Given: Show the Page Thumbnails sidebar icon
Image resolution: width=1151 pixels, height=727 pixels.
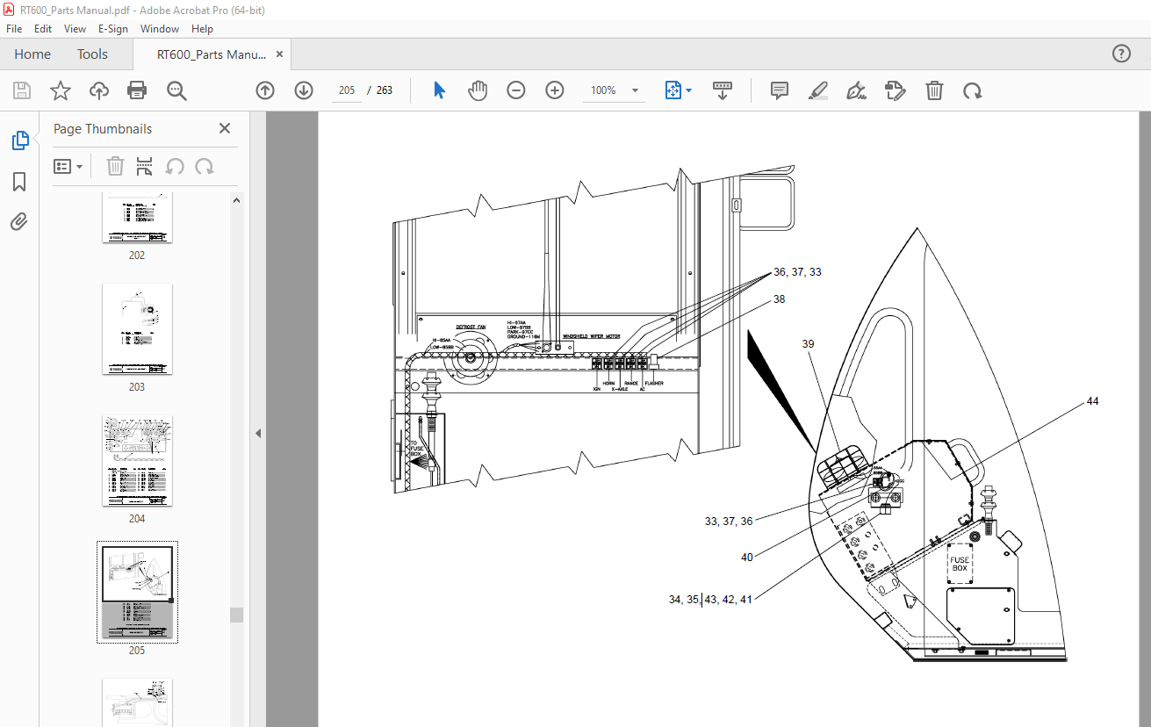Looking at the screenshot, I should 19,140.
